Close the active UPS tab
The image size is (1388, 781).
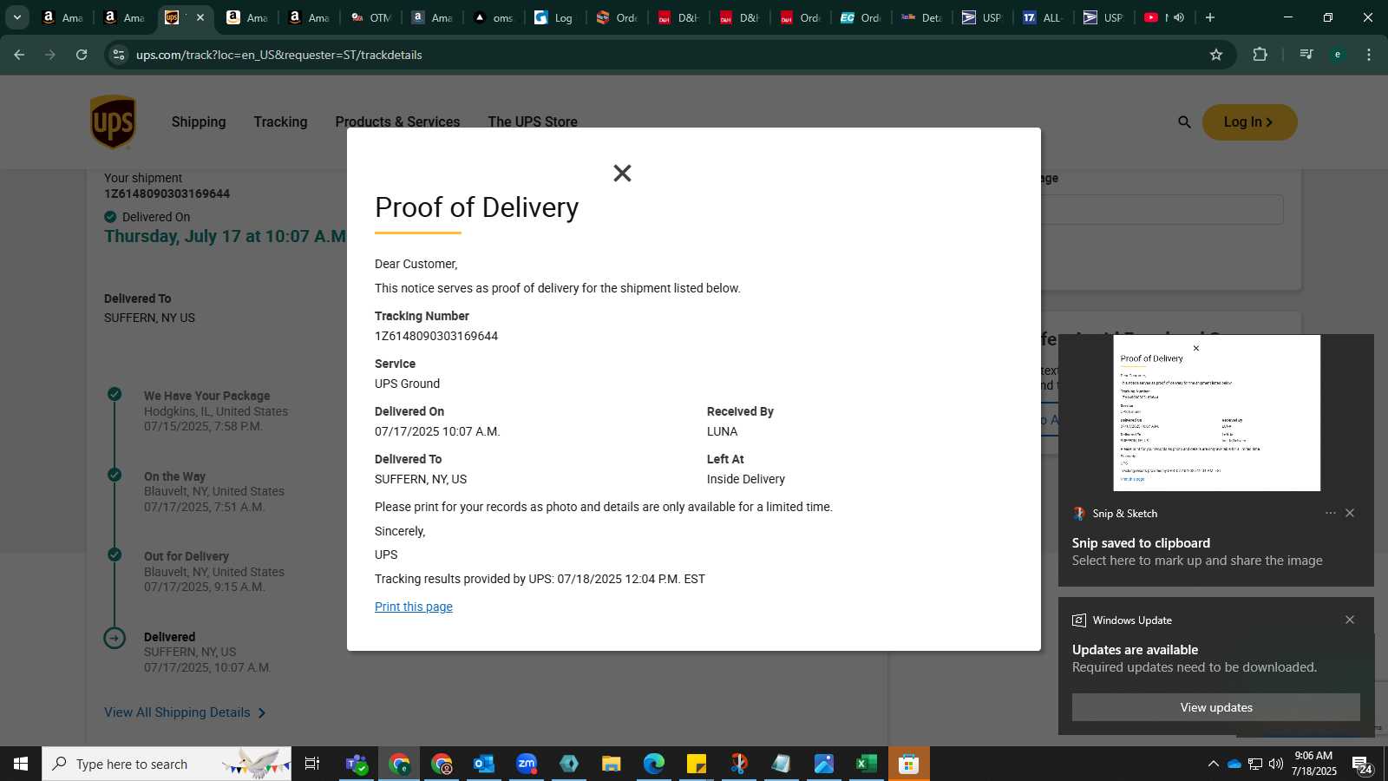click(200, 17)
